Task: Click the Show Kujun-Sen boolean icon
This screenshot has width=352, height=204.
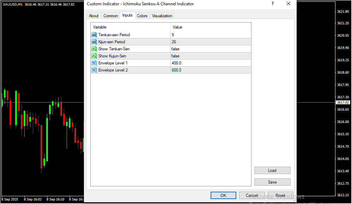Action: click(94, 56)
